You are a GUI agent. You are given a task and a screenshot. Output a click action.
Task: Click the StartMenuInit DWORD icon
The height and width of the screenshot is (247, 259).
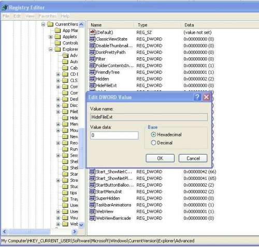click(92, 191)
